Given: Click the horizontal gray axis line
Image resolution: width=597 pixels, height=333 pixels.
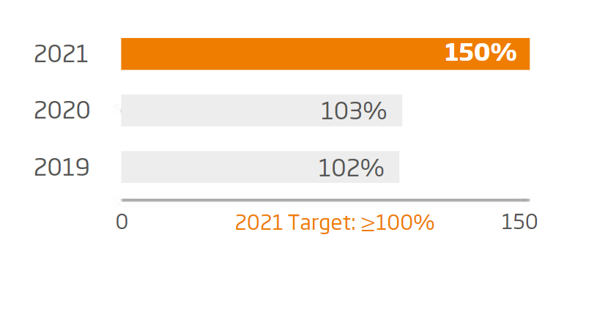Looking at the screenshot, I should (325, 200).
